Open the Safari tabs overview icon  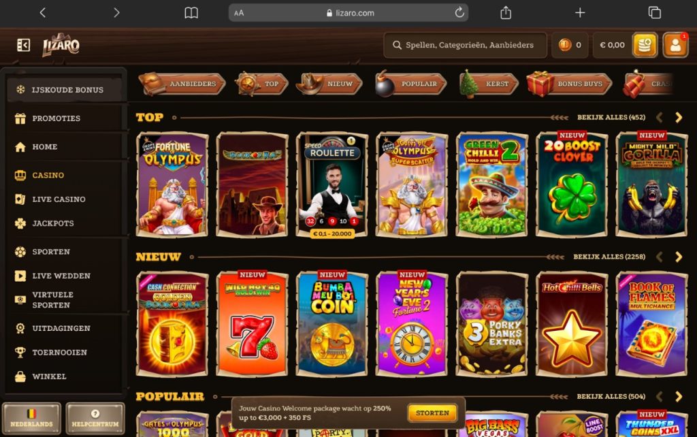click(654, 12)
